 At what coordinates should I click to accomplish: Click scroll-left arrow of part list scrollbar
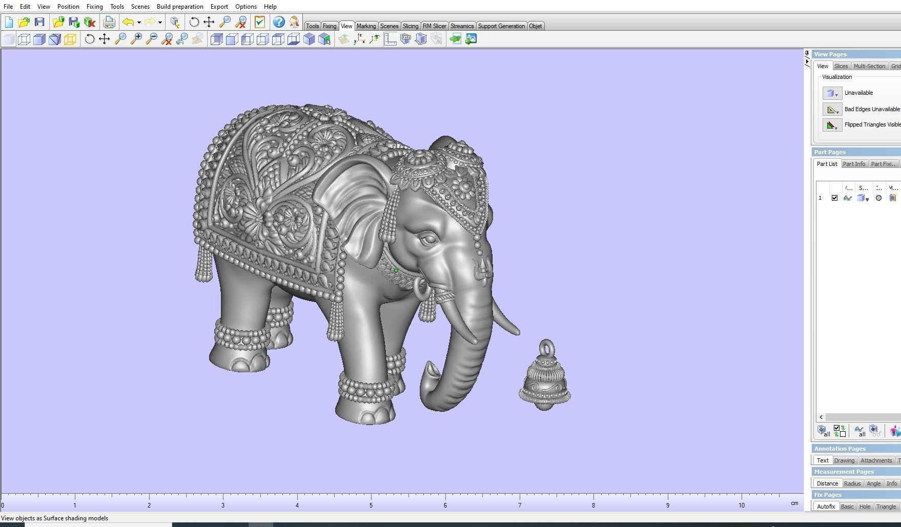click(821, 417)
